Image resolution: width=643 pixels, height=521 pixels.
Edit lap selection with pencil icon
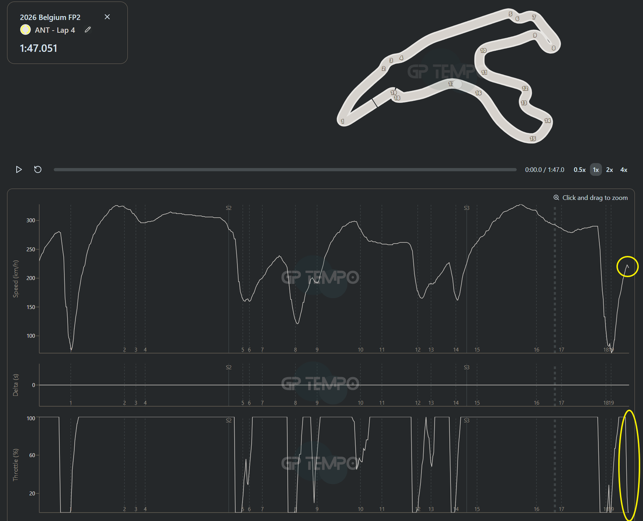(88, 30)
